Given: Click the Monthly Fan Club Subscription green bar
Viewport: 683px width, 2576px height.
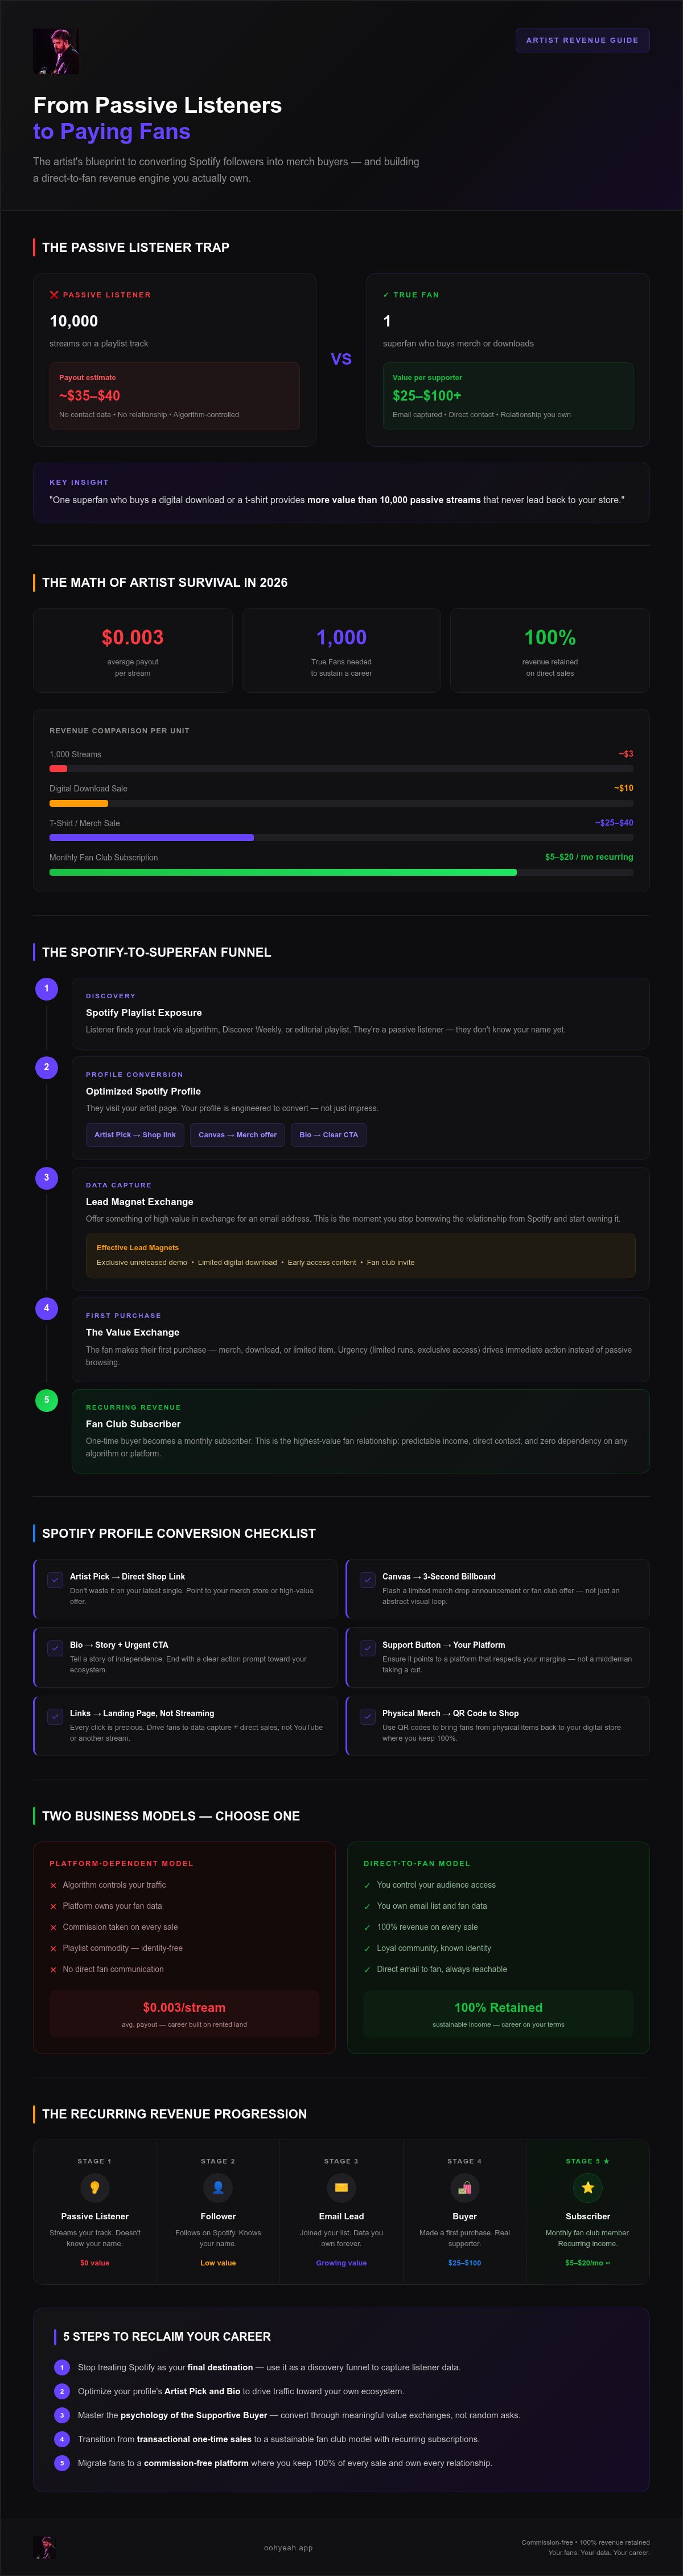Looking at the screenshot, I should [282, 872].
